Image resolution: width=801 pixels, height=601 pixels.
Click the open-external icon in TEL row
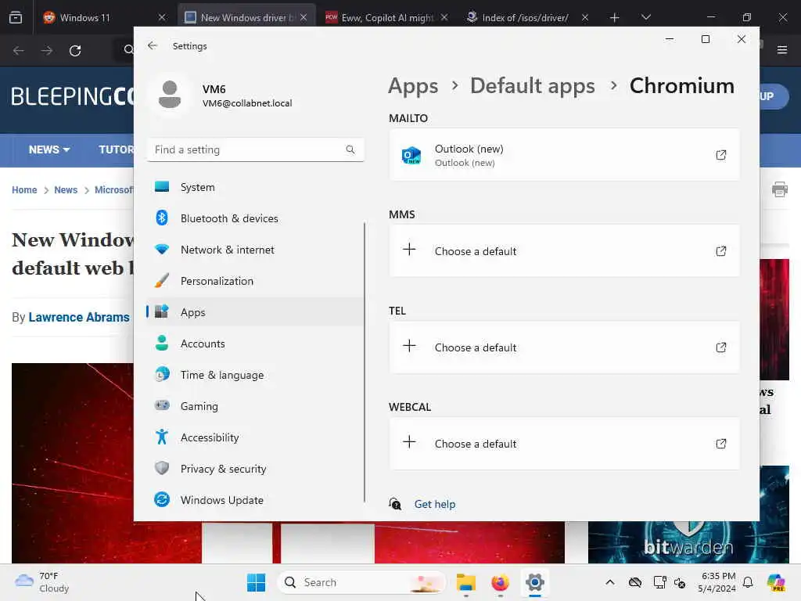(x=720, y=347)
